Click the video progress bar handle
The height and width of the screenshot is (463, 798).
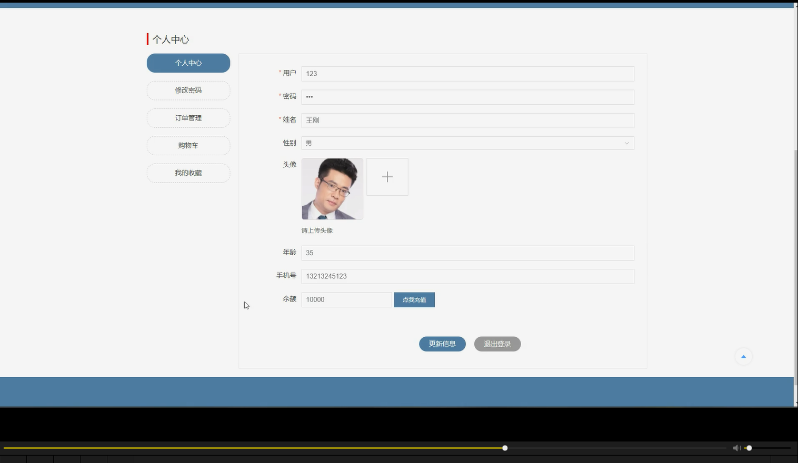tap(505, 448)
